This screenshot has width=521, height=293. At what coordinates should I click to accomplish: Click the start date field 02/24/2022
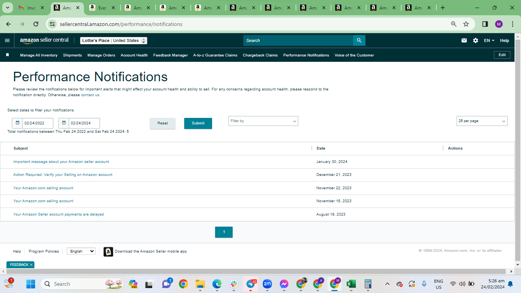(x=38, y=123)
